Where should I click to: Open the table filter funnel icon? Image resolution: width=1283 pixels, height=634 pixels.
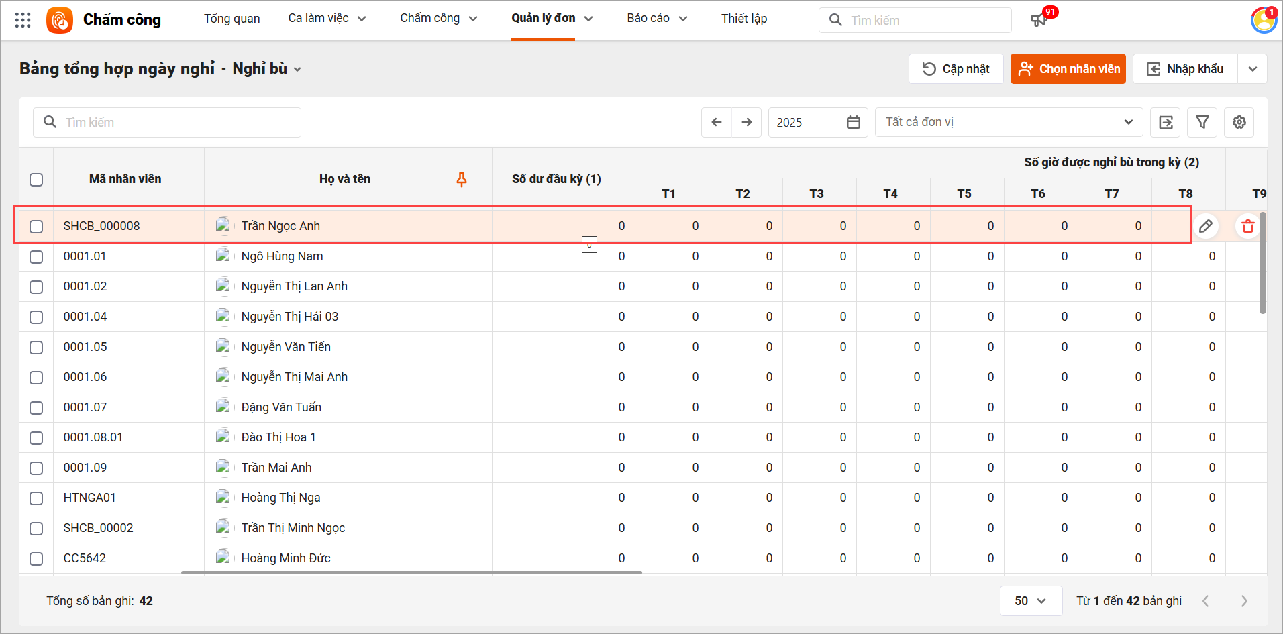[1202, 122]
